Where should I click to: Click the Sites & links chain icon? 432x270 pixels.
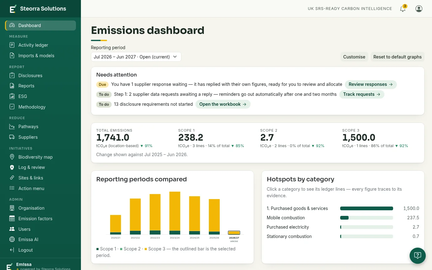click(x=12, y=178)
